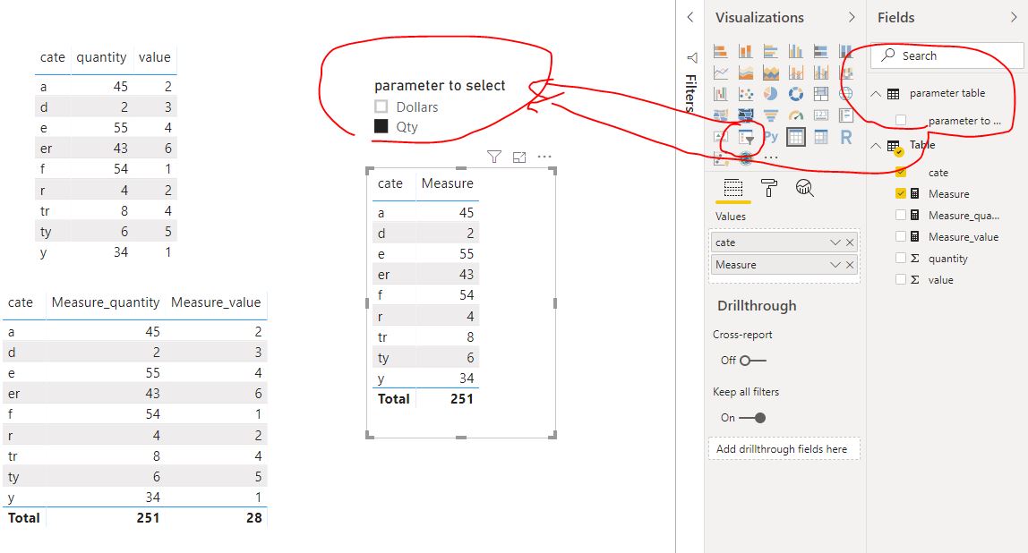Screen dimensions: 1028x553
Task: Expand the Filters pane
Action: point(690,17)
